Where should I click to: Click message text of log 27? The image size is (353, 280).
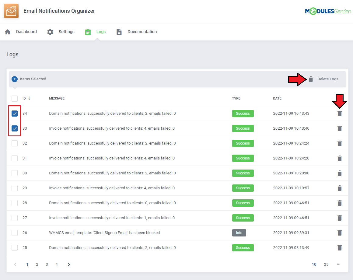coord(112,218)
